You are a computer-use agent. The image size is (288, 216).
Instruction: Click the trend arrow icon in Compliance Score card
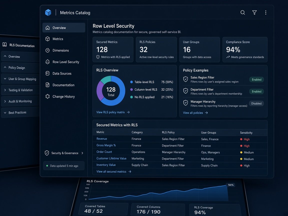click(x=228, y=57)
